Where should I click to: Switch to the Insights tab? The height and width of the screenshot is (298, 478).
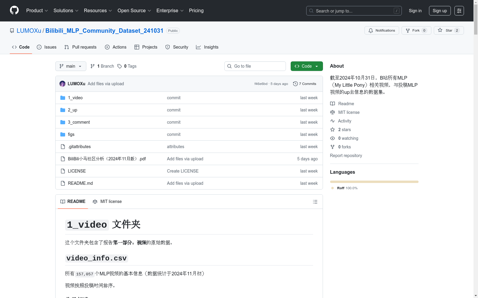pos(207,47)
